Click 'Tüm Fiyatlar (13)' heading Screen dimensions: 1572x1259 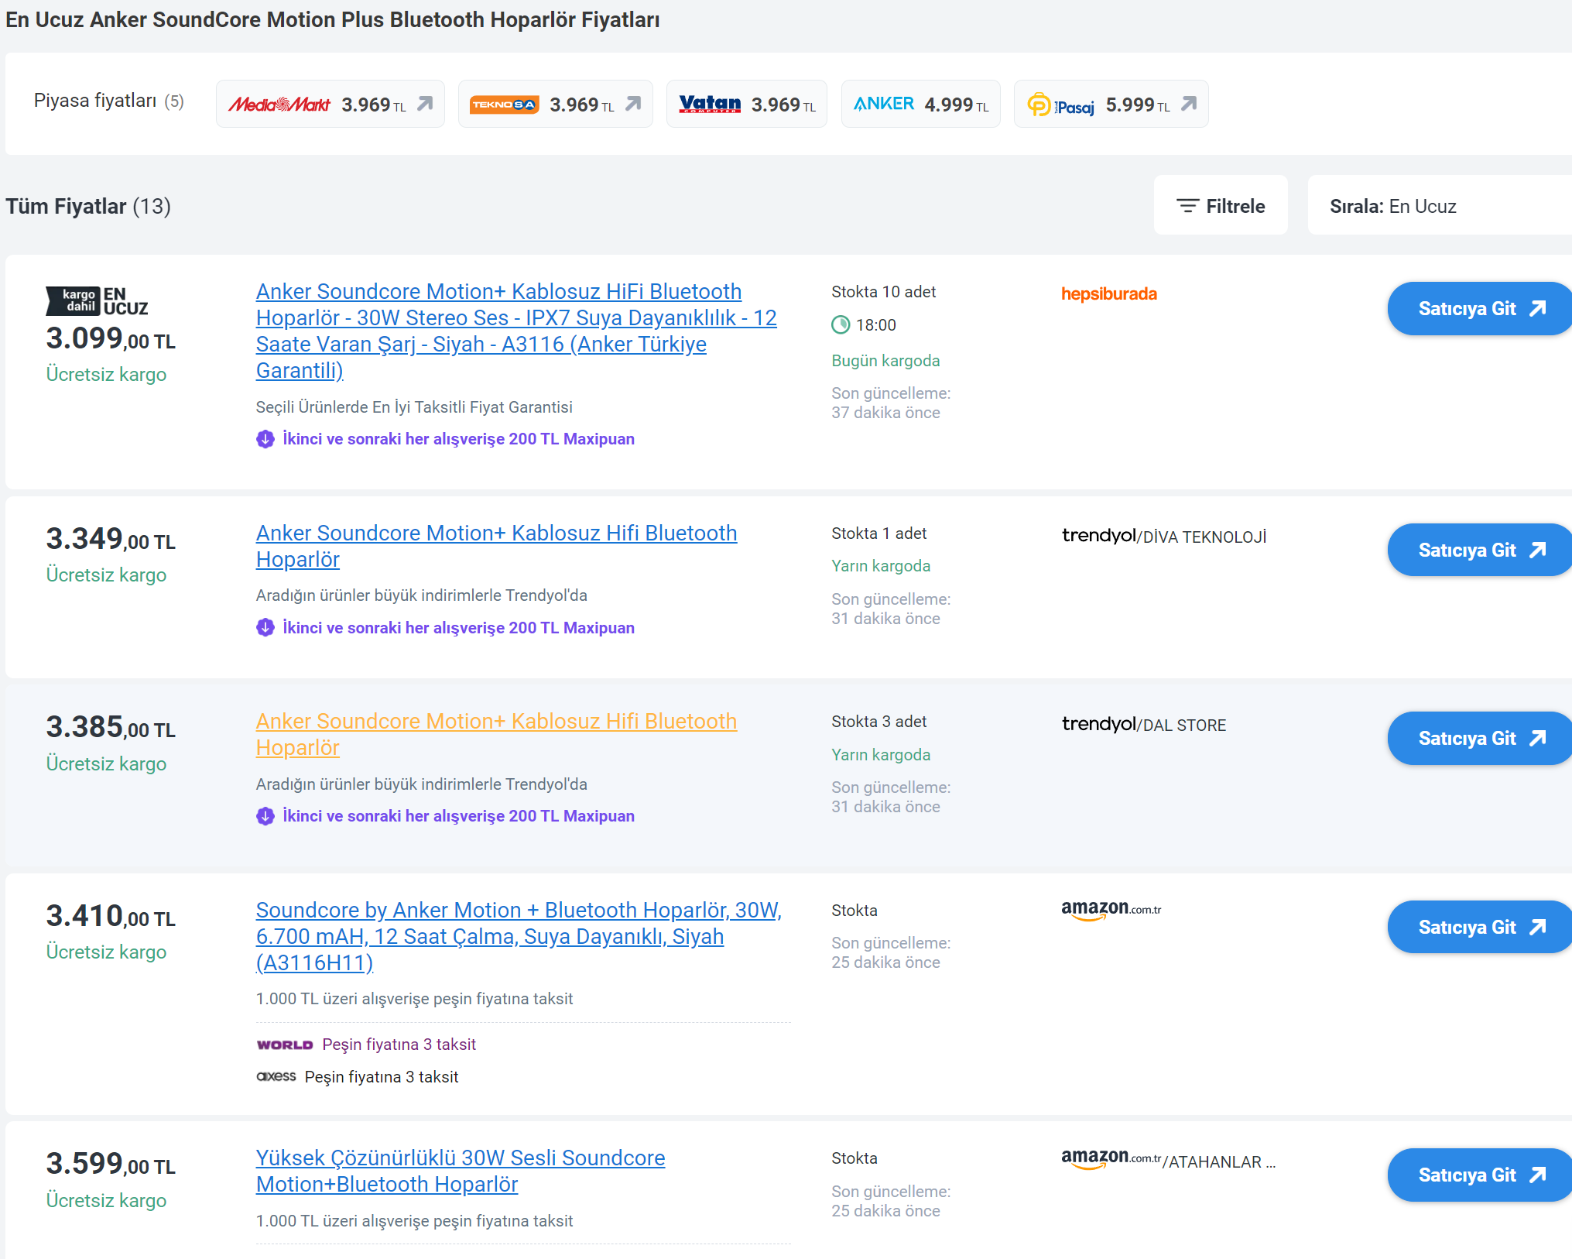click(88, 207)
